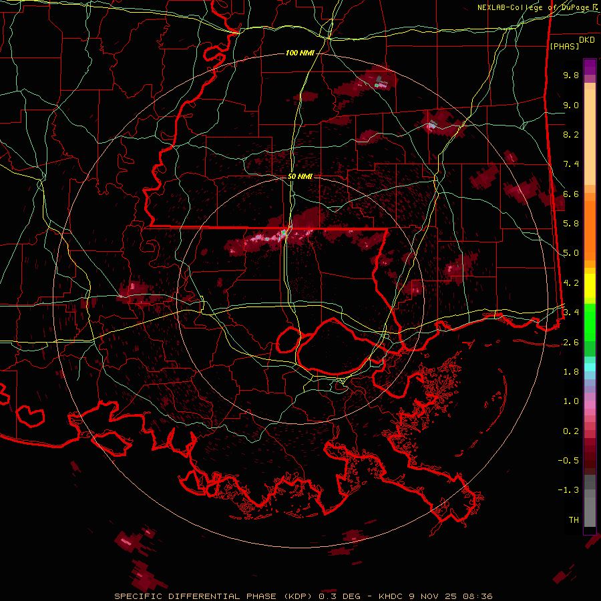This screenshot has width=601, height=601.
Task: Click the TH threshold label on the scale
Action: pos(574,520)
